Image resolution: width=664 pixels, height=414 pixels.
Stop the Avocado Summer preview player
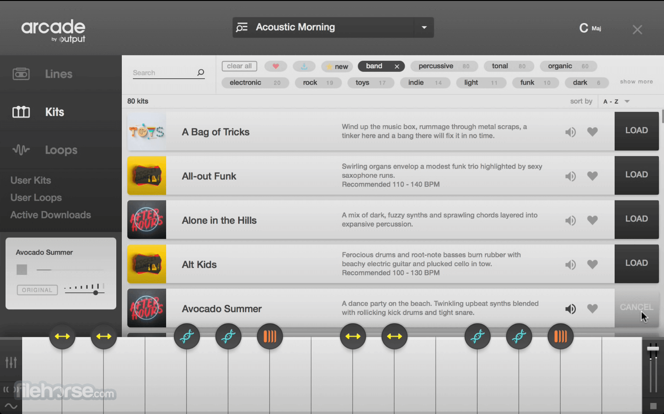[x=22, y=269]
